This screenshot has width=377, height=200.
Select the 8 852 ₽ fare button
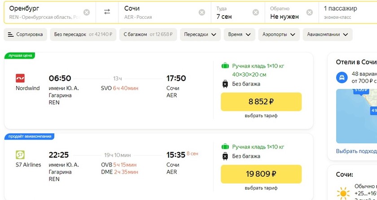coord(261,102)
